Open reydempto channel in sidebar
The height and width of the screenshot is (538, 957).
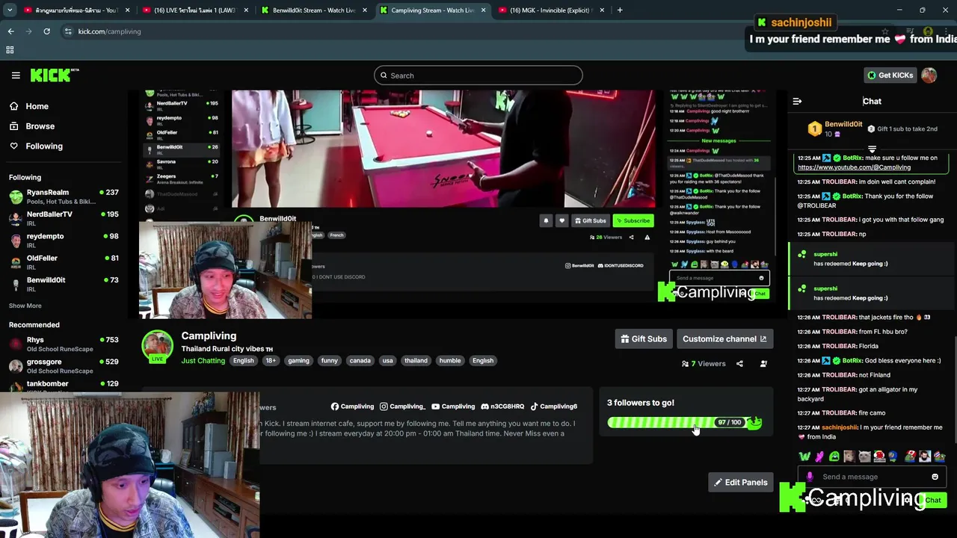[64, 241]
